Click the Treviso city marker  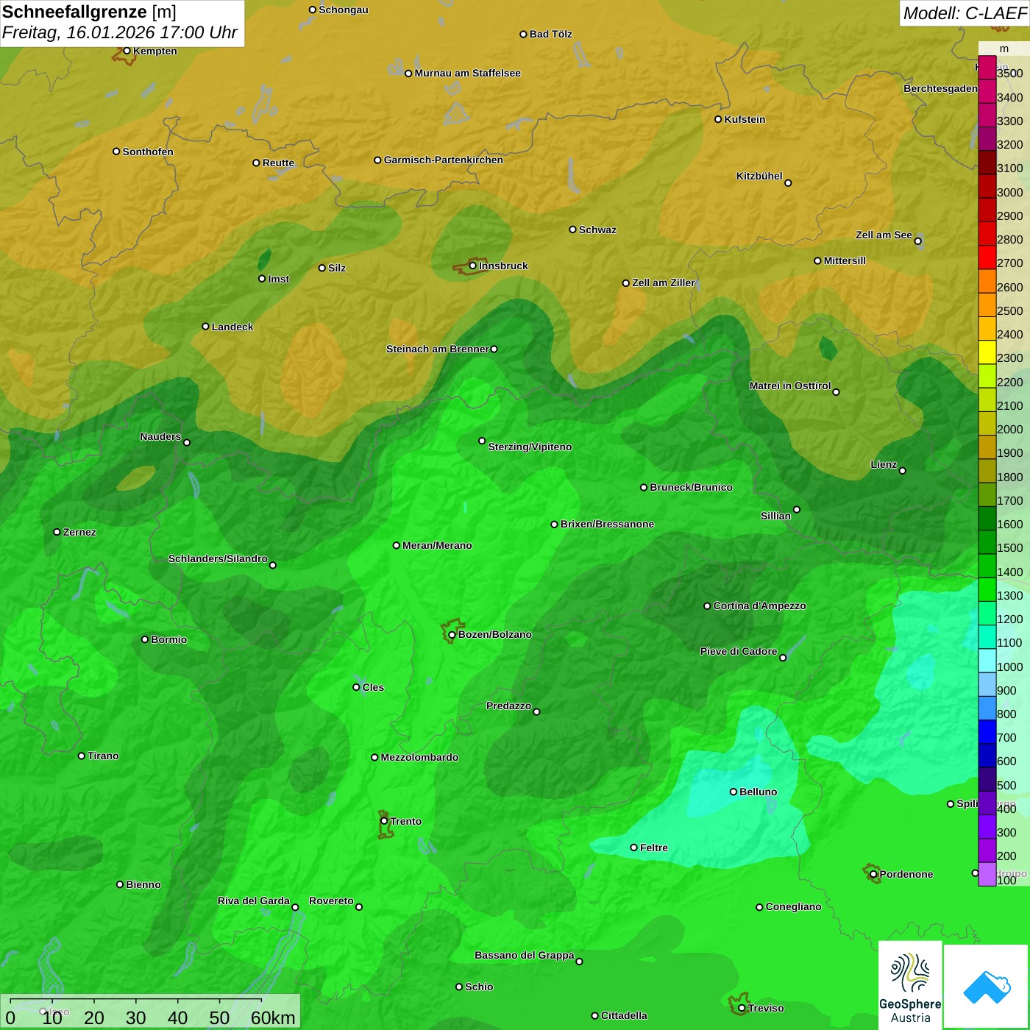[x=742, y=1008]
